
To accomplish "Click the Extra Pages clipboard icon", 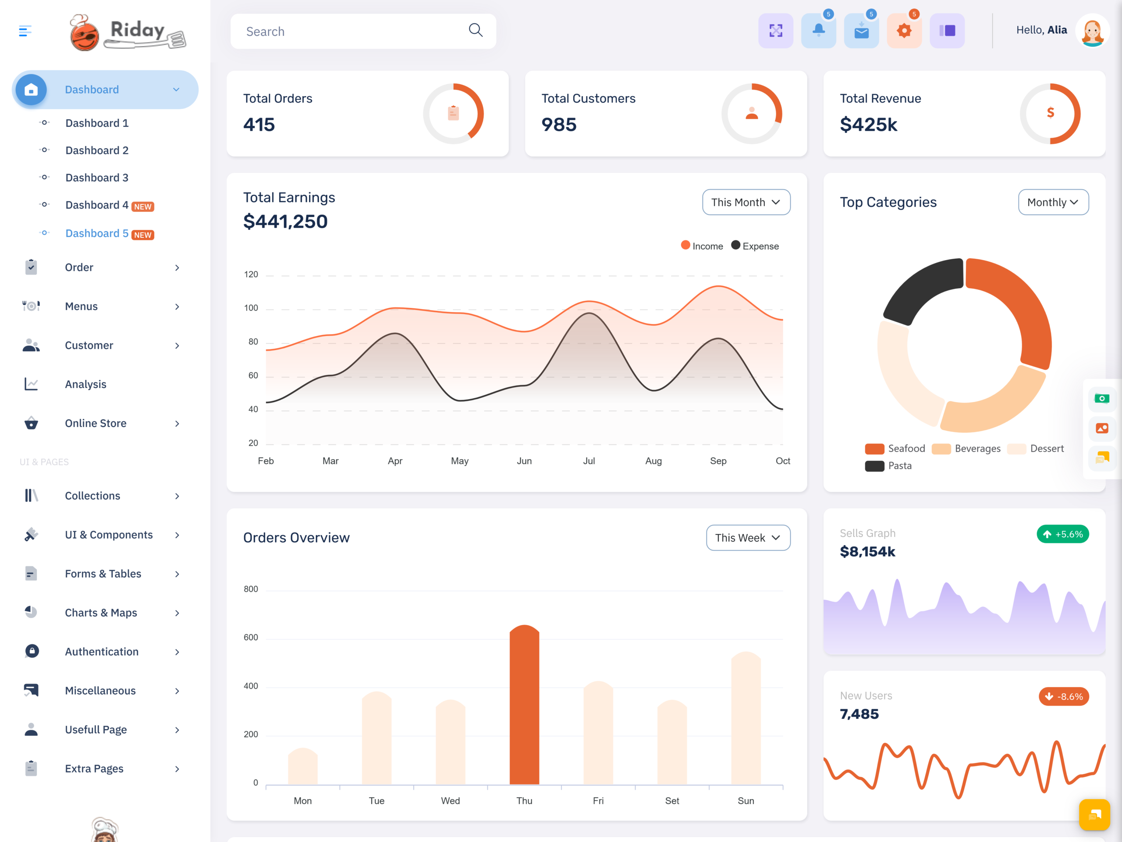I will (31, 768).
